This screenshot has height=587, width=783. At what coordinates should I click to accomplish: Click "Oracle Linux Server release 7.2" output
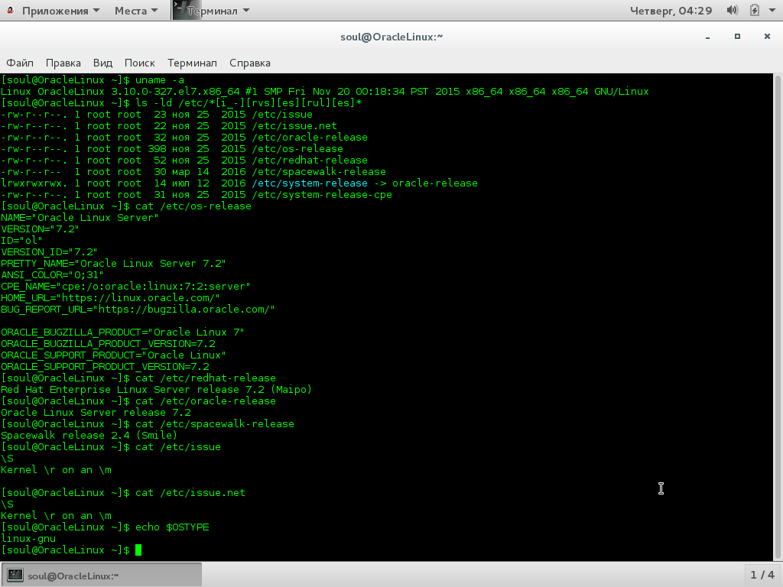(96, 413)
